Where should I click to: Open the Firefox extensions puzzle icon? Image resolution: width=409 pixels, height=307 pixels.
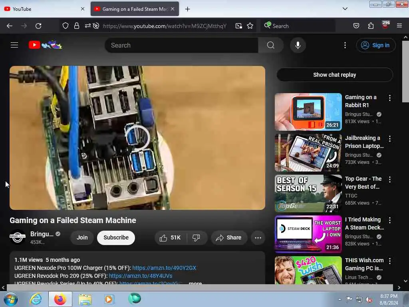pos(371,26)
